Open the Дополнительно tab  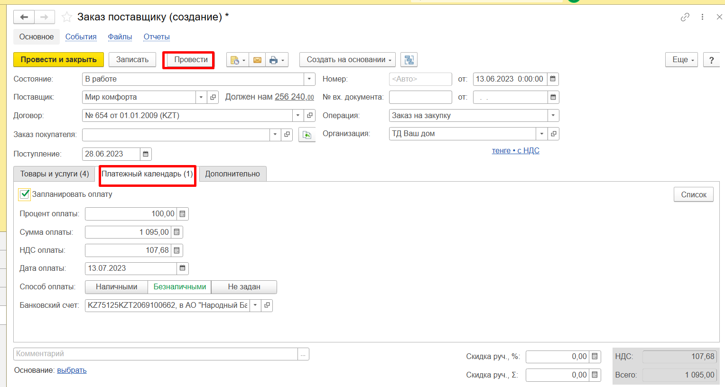(232, 174)
